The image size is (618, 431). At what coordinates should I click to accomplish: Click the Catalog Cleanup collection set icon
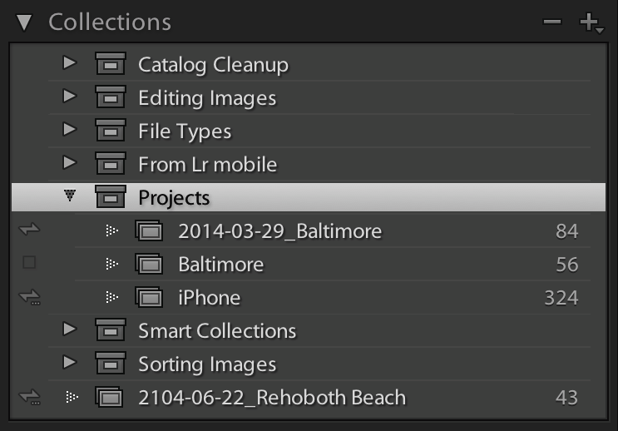point(111,64)
